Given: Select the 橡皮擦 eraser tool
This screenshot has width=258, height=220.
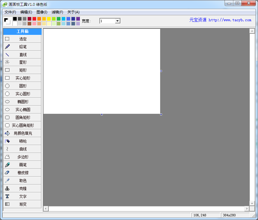Looking at the screenshot, I should 22,173.
